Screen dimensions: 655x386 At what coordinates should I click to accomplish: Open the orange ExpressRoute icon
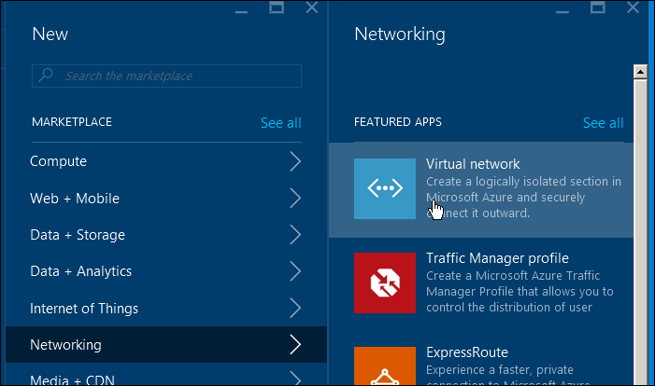tap(385, 366)
